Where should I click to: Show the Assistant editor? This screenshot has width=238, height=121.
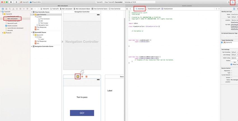click(232, 2)
